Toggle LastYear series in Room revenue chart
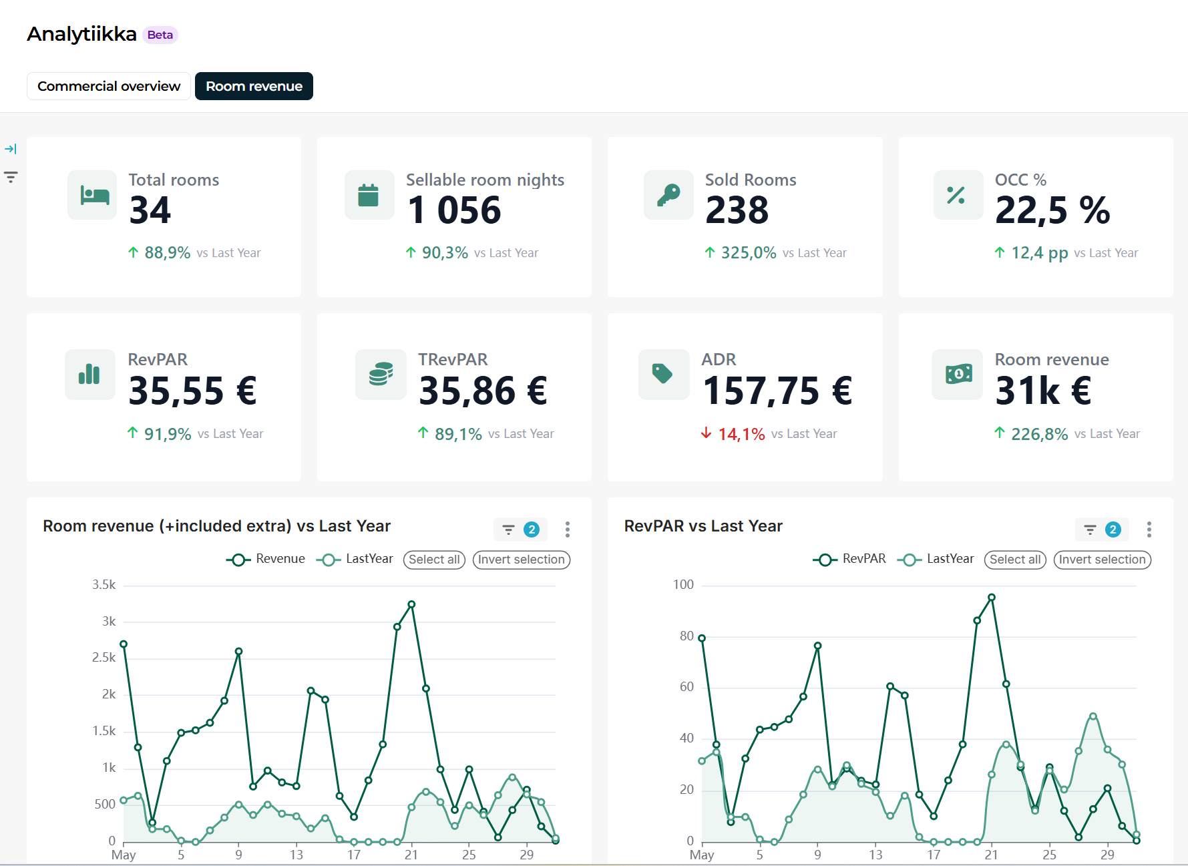1188x866 pixels. (355, 559)
